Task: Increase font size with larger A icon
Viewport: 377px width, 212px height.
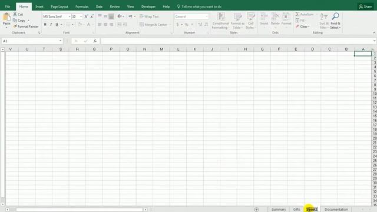Action: (86, 16)
